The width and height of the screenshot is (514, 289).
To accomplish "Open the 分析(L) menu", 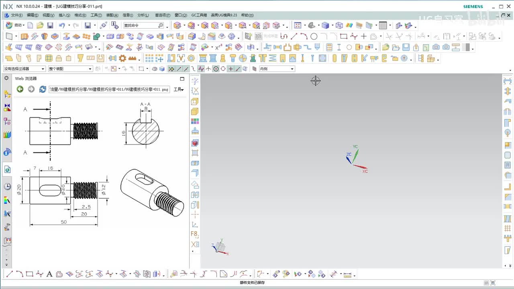I will coord(143,15).
